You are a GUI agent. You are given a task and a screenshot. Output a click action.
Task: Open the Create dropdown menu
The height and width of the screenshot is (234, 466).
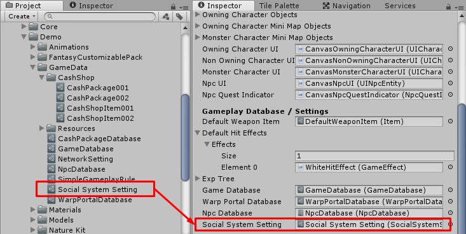22,17
